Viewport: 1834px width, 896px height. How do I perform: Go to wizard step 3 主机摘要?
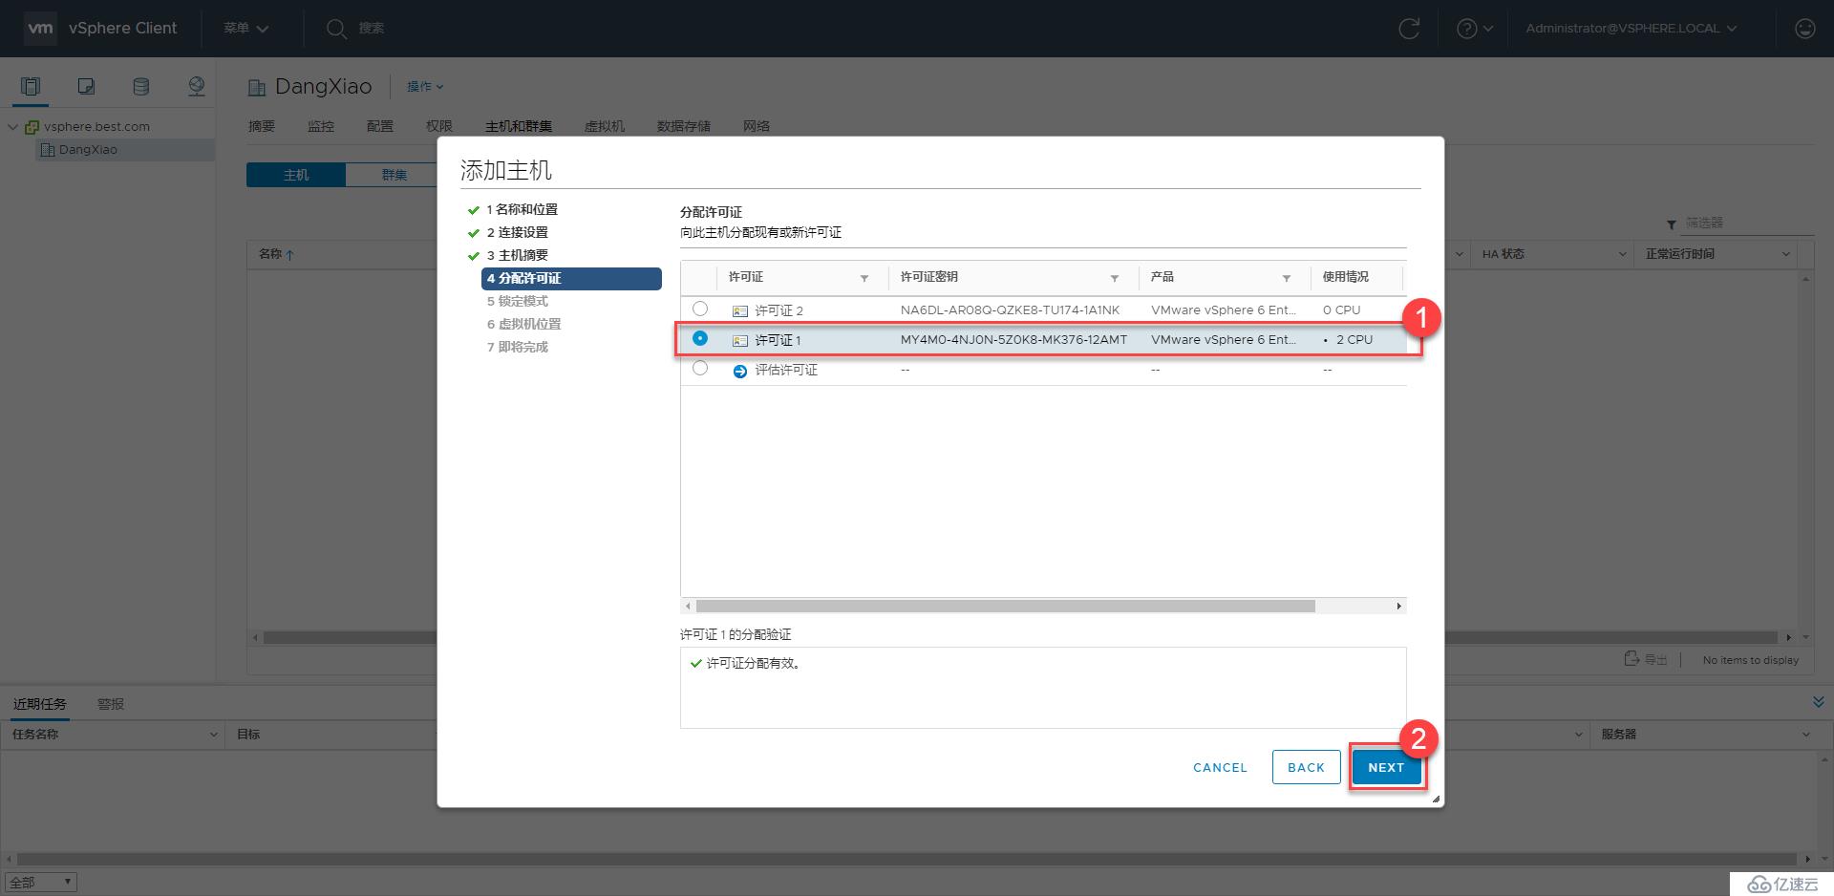click(517, 255)
